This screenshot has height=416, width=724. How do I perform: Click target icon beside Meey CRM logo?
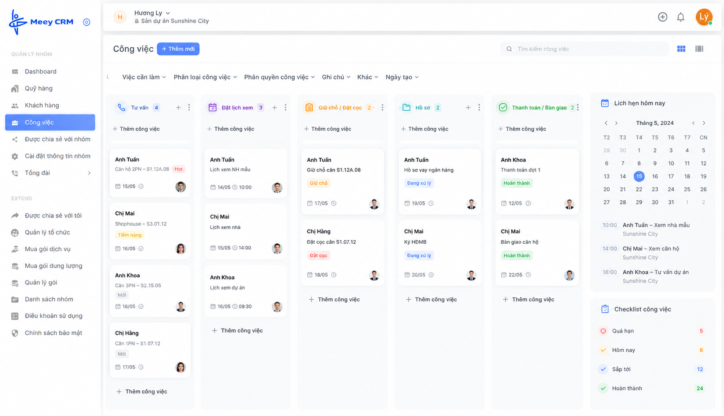point(87,22)
